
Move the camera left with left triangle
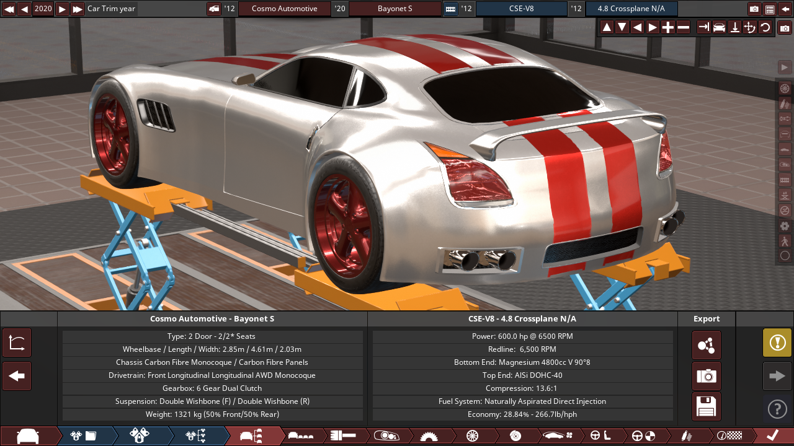[637, 27]
